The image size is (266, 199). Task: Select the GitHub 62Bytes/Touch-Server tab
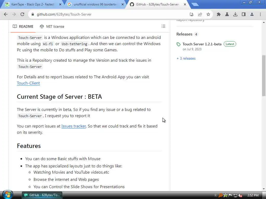(x=157, y=4)
